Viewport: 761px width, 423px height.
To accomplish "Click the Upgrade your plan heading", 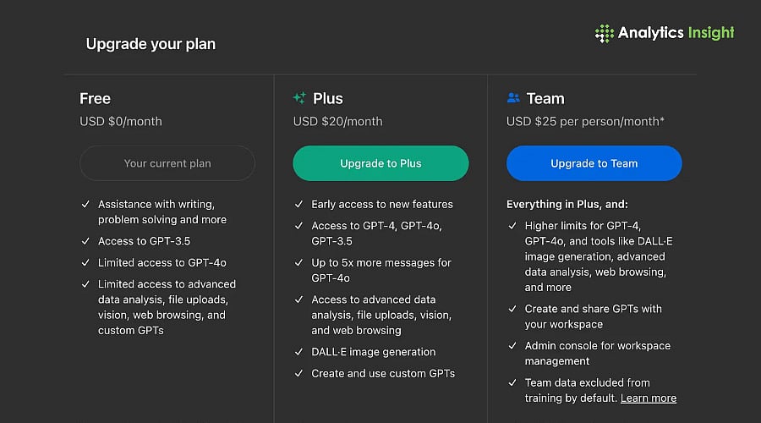I will point(151,44).
